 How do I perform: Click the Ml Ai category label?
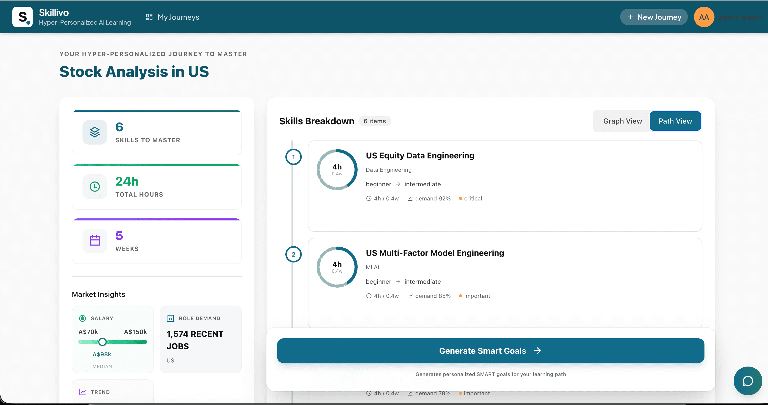(372, 267)
